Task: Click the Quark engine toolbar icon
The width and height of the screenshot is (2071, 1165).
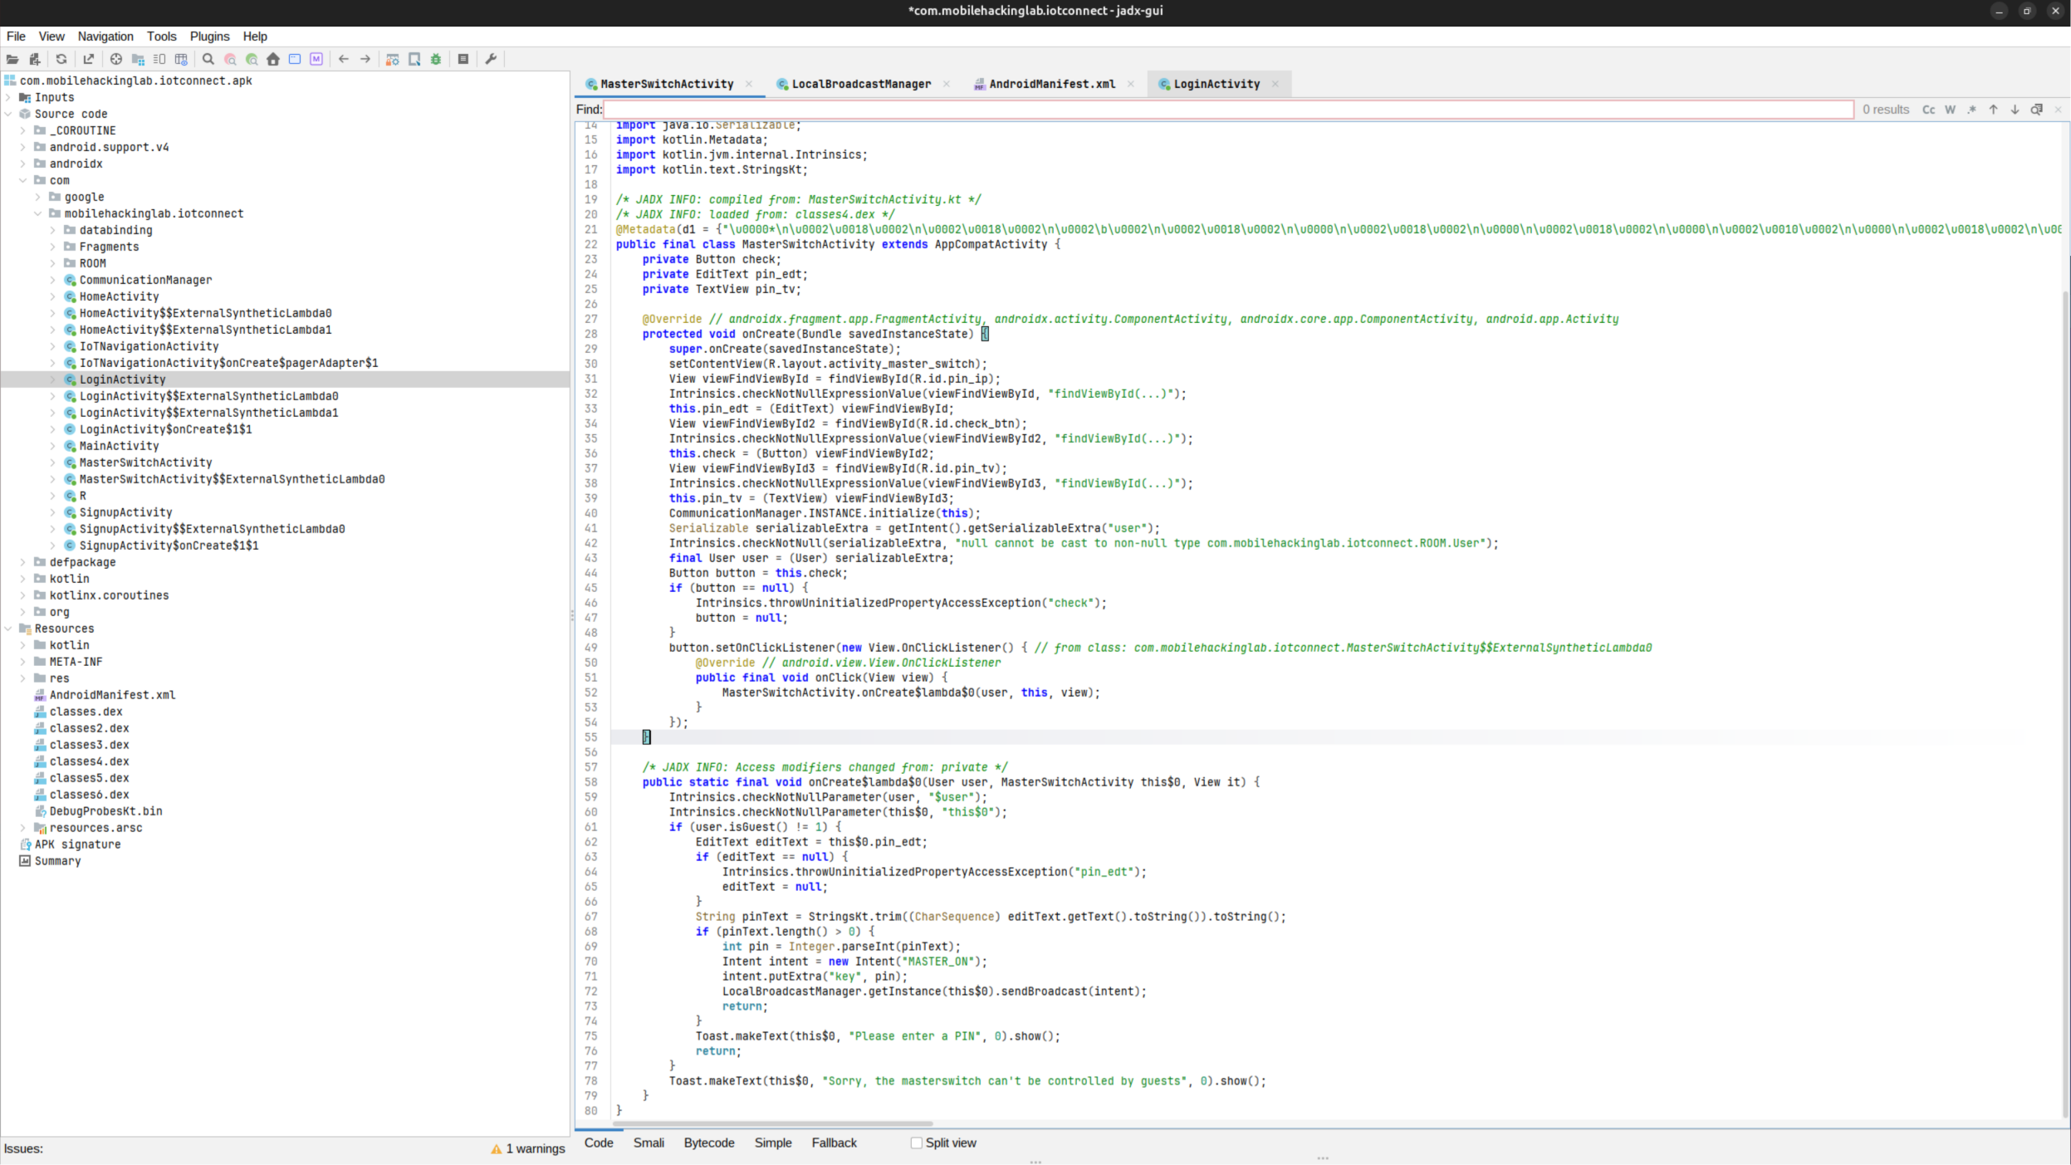Action: tap(414, 59)
